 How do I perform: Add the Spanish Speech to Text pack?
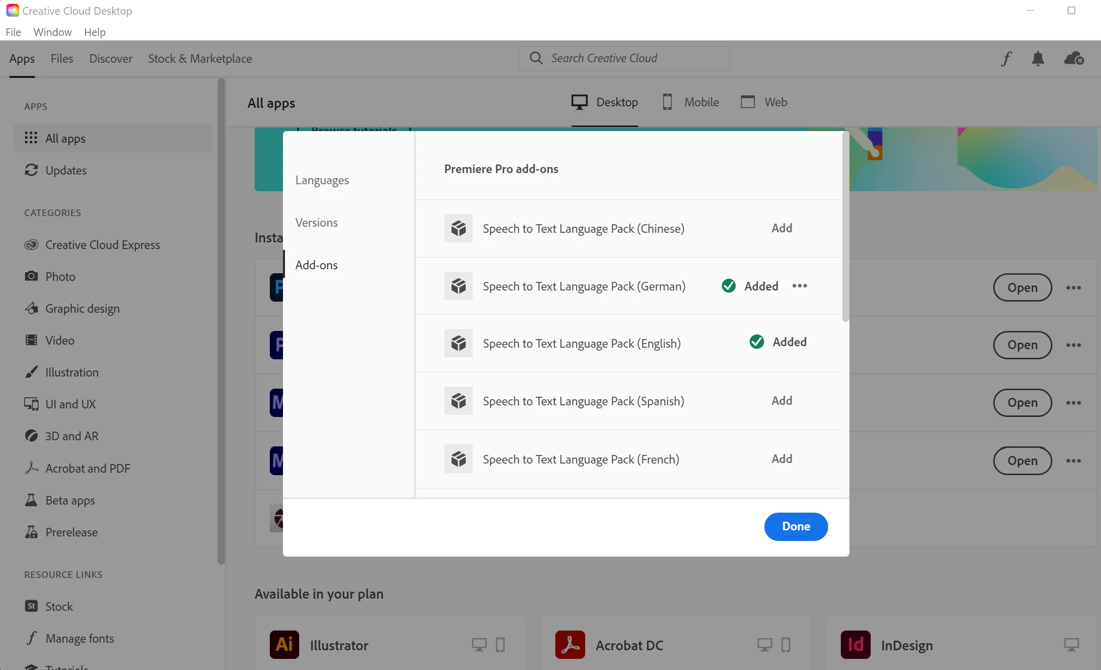[782, 401]
